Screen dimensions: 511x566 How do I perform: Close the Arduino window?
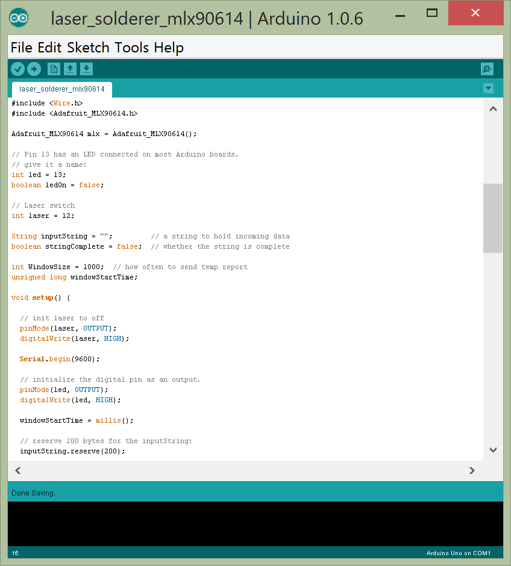click(x=475, y=13)
